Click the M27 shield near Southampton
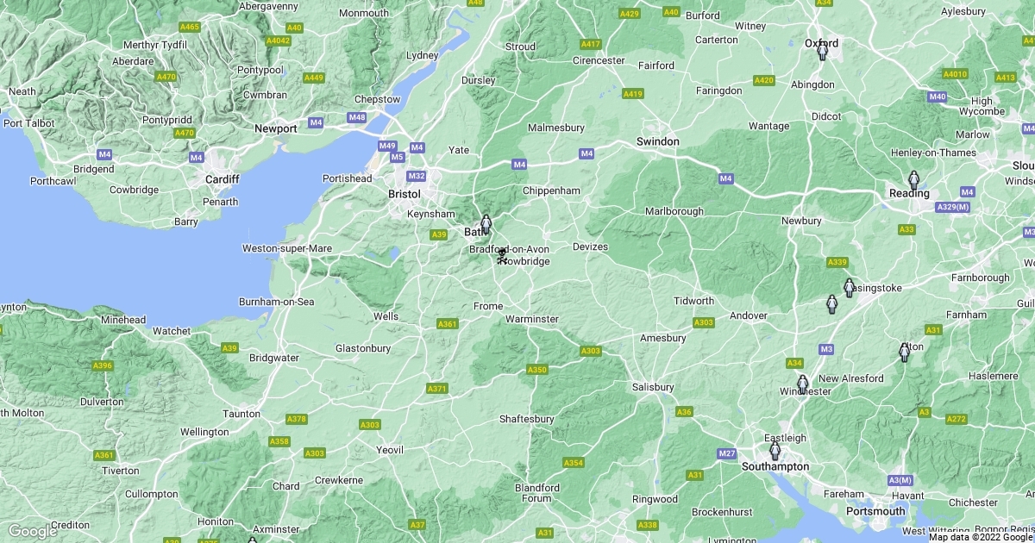Screen dimensions: 1035x543 pyautogui.click(x=726, y=453)
